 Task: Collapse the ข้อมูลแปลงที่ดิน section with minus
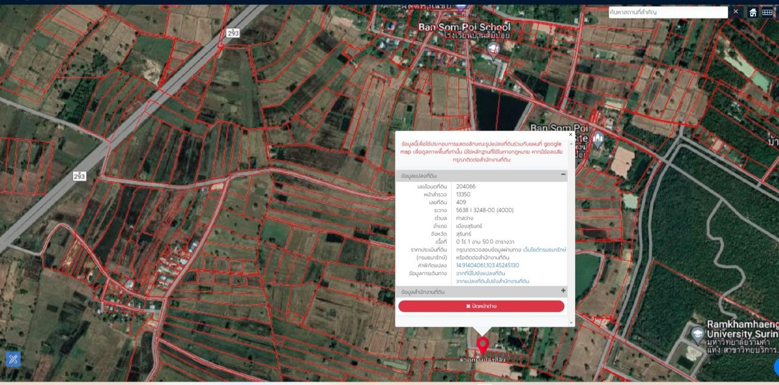pyautogui.click(x=563, y=175)
